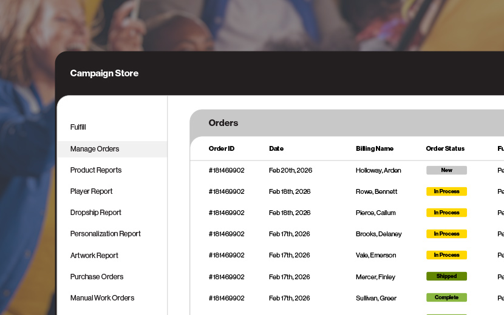Open order ID for Holloway, Arden

pyautogui.click(x=226, y=170)
